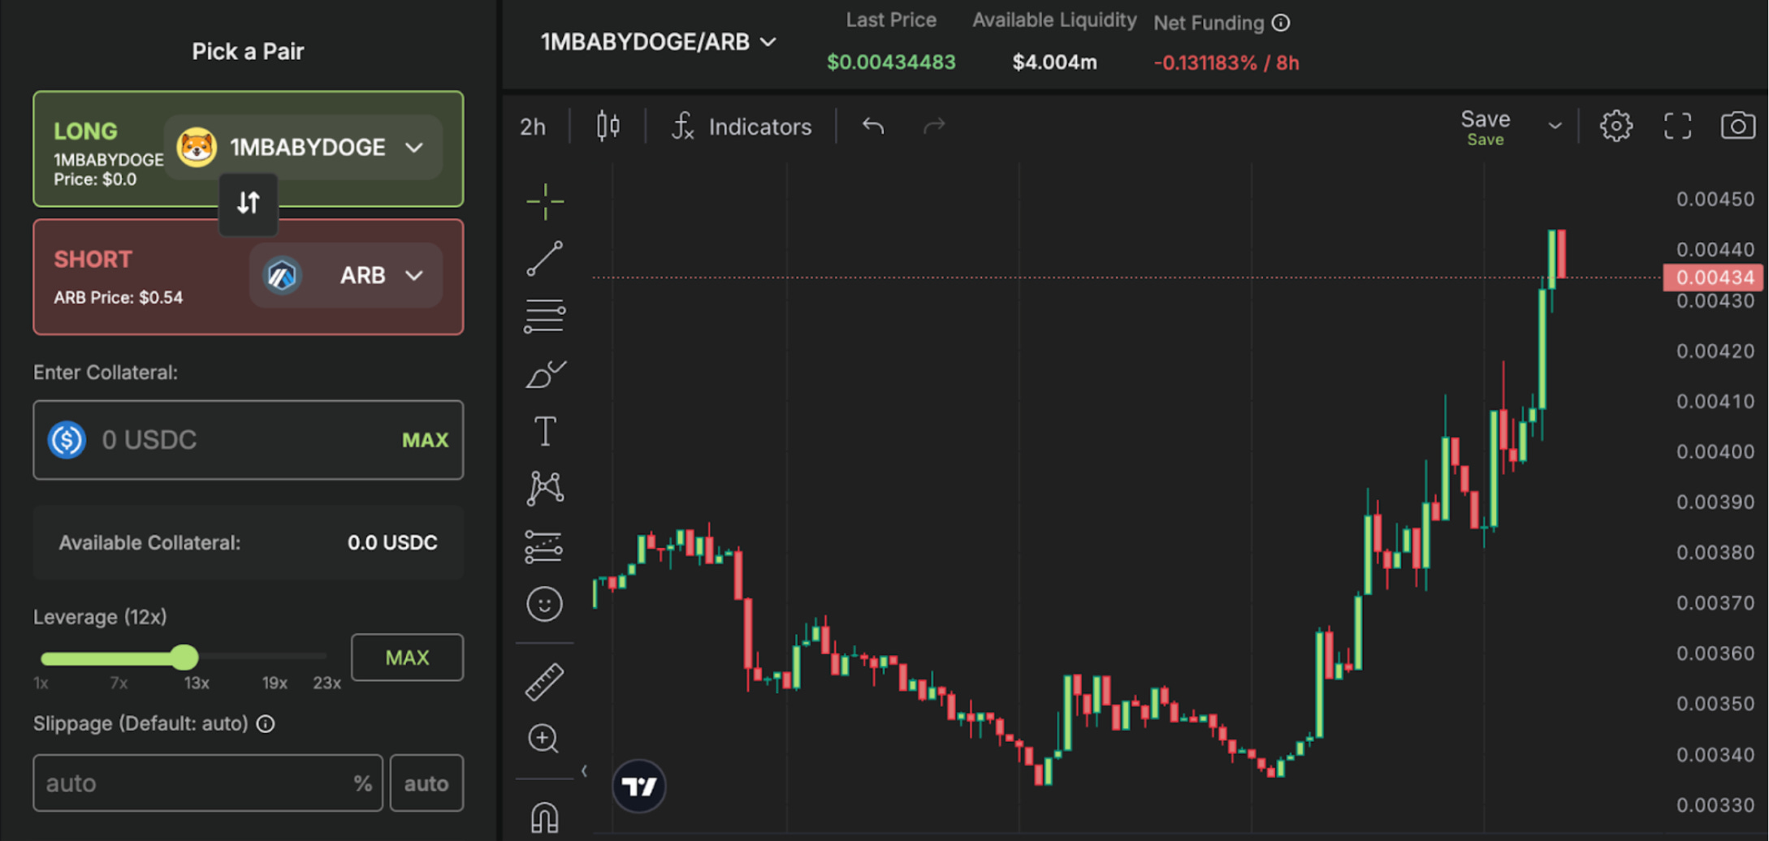Open candlestick chart style selector
The height and width of the screenshot is (841, 1769).
(x=608, y=126)
